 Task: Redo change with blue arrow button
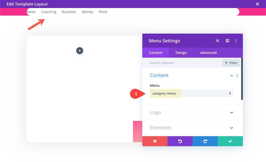pos(205,141)
